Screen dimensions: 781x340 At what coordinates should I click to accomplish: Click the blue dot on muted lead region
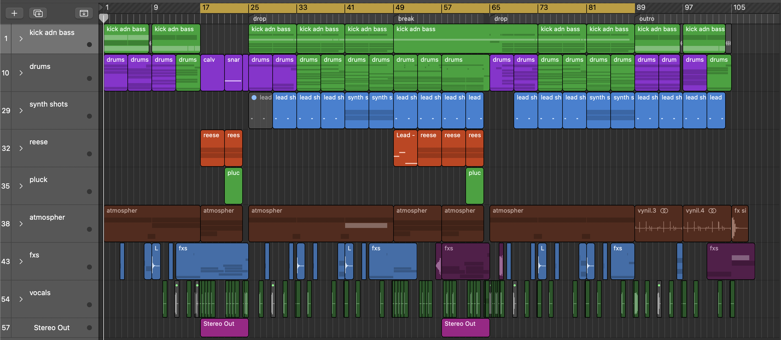pyautogui.click(x=254, y=98)
